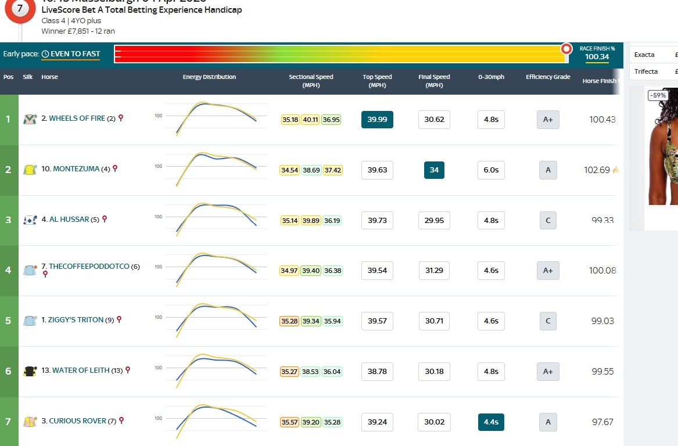
Task: Open the Ziggy's Triton horse profile link
Action: (76, 320)
